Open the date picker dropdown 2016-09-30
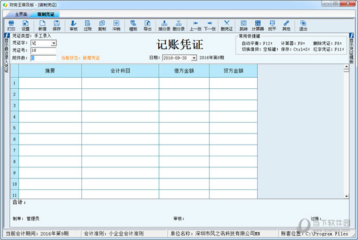 coord(194,58)
